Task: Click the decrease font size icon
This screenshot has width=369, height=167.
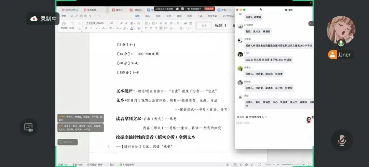Action: coord(126,23)
